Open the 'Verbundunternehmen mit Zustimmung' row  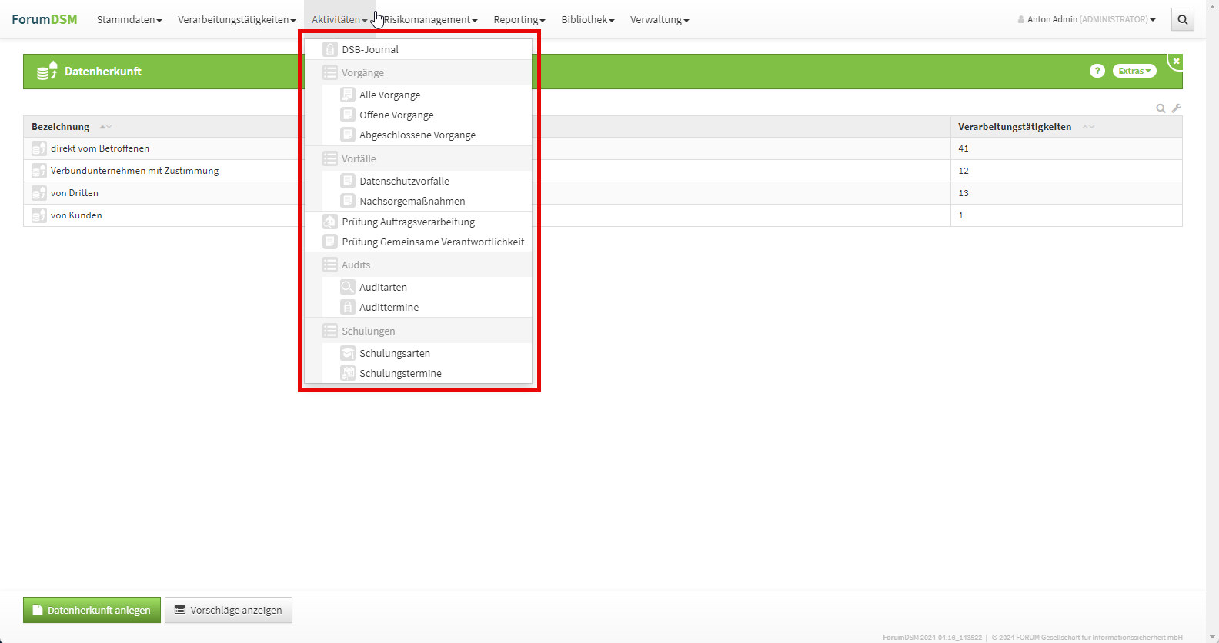[x=135, y=171]
